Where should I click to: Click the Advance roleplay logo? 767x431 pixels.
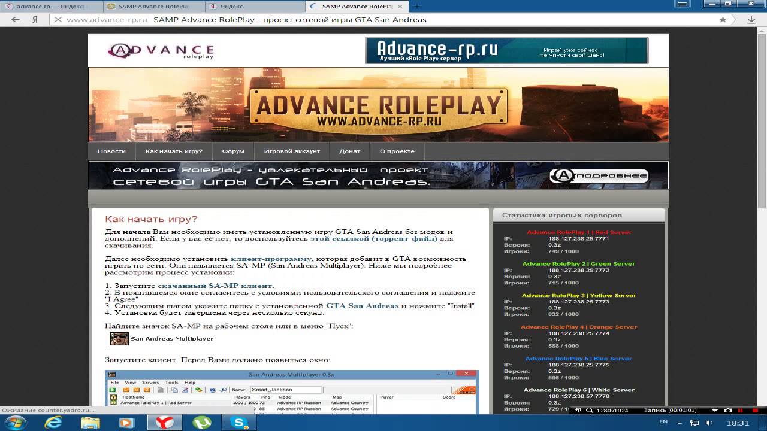[161, 51]
